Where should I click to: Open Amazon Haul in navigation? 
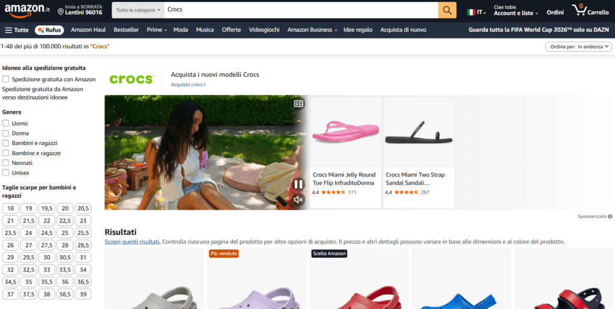pyautogui.click(x=88, y=30)
